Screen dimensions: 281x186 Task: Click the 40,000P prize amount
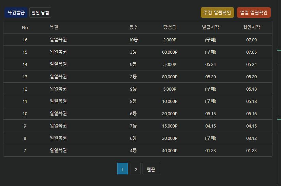click(x=170, y=150)
